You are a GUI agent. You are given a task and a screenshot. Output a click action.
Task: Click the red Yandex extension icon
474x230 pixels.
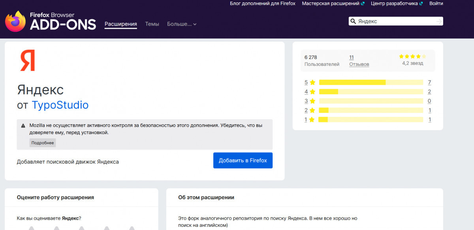pos(28,60)
